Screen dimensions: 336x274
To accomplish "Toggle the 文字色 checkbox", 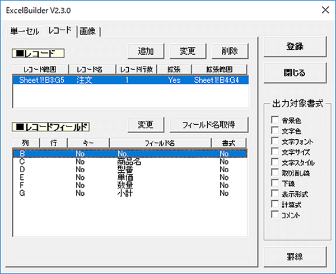I will (x=275, y=130).
